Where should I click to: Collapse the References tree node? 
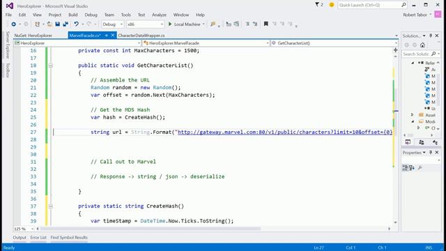[x=413, y=63]
